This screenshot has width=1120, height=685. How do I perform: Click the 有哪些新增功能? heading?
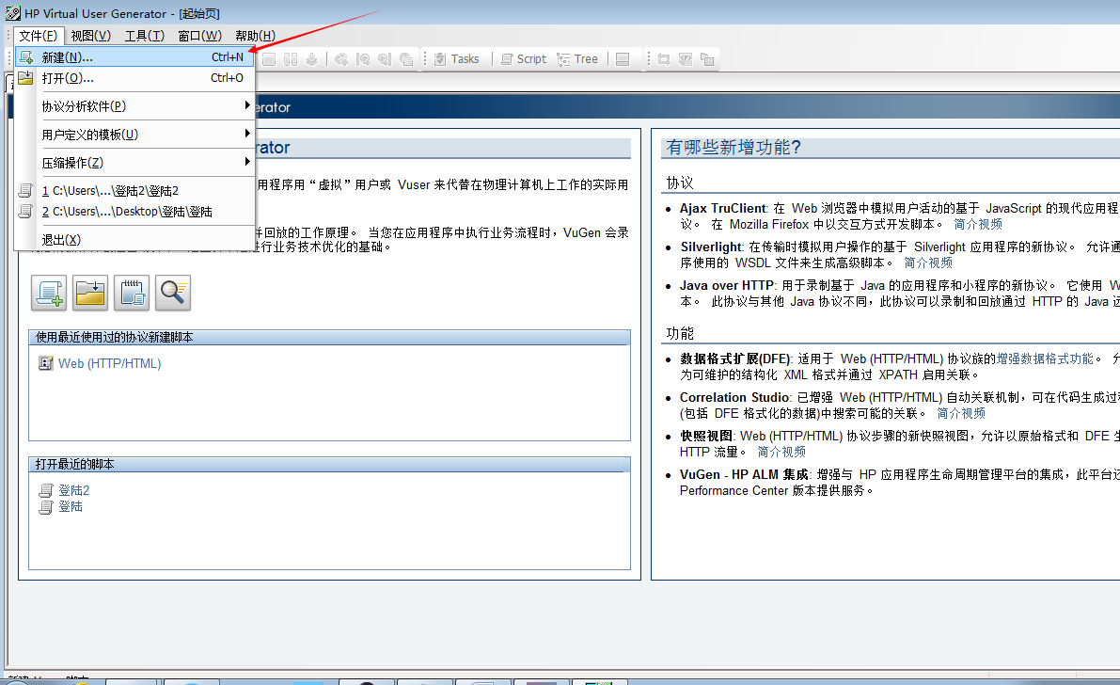[733, 148]
